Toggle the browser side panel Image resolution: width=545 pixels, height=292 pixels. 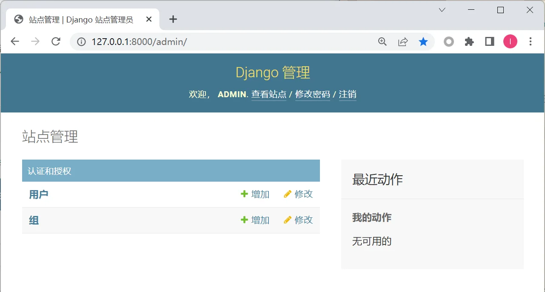pyautogui.click(x=490, y=42)
